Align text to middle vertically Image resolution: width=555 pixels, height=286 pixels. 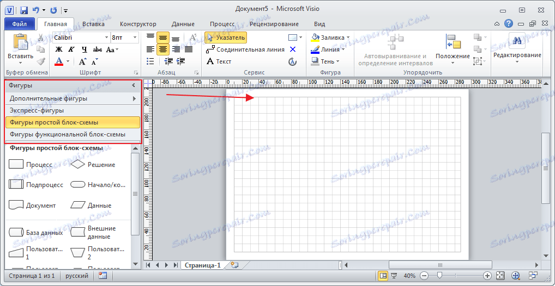pyautogui.click(x=163, y=38)
